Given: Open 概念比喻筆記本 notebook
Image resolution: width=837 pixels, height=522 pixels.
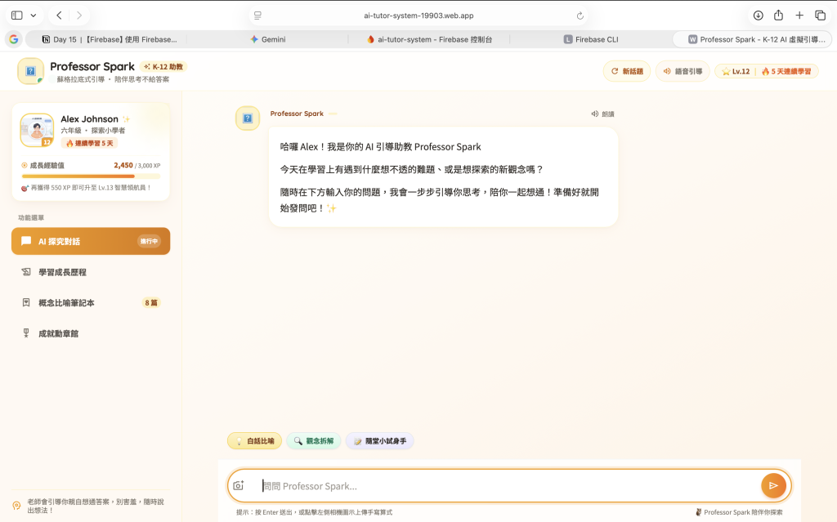Looking at the screenshot, I should 91,302.
